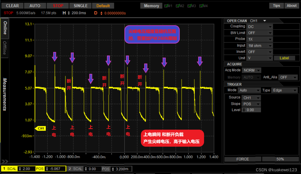Expand the double-chevron panel icon at bottom left
The image size is (301, 174).
tap(5, 161)
